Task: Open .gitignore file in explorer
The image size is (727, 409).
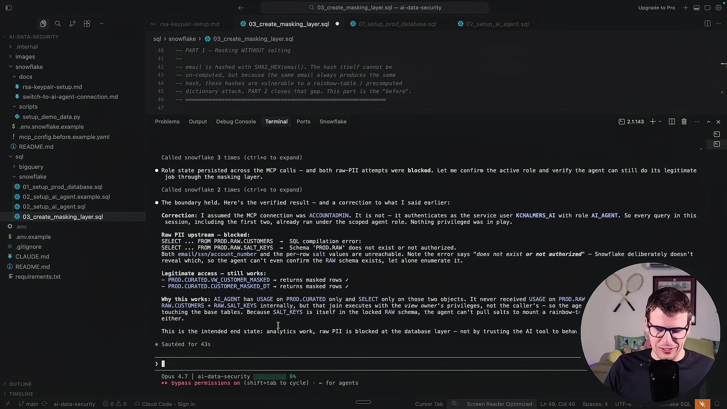Action: click(28, 247)
